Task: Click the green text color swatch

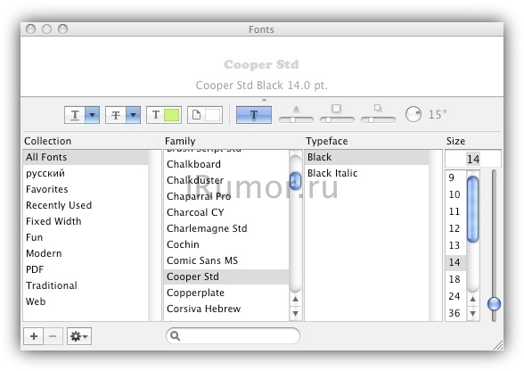Action: coord(172,115)
